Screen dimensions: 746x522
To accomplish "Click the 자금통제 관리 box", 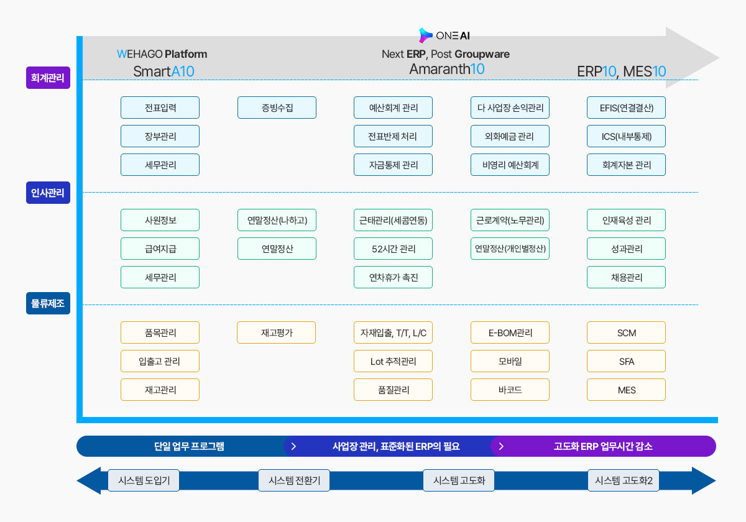I will [x=393, y=165].
